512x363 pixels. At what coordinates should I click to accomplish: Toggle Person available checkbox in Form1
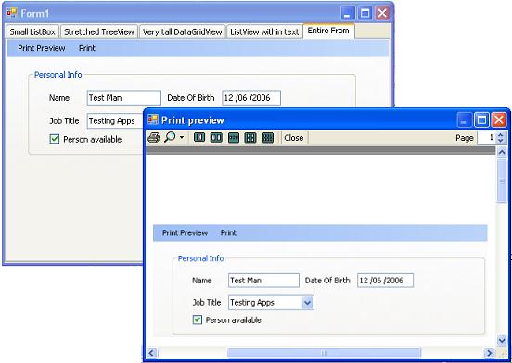pos(54,140)
